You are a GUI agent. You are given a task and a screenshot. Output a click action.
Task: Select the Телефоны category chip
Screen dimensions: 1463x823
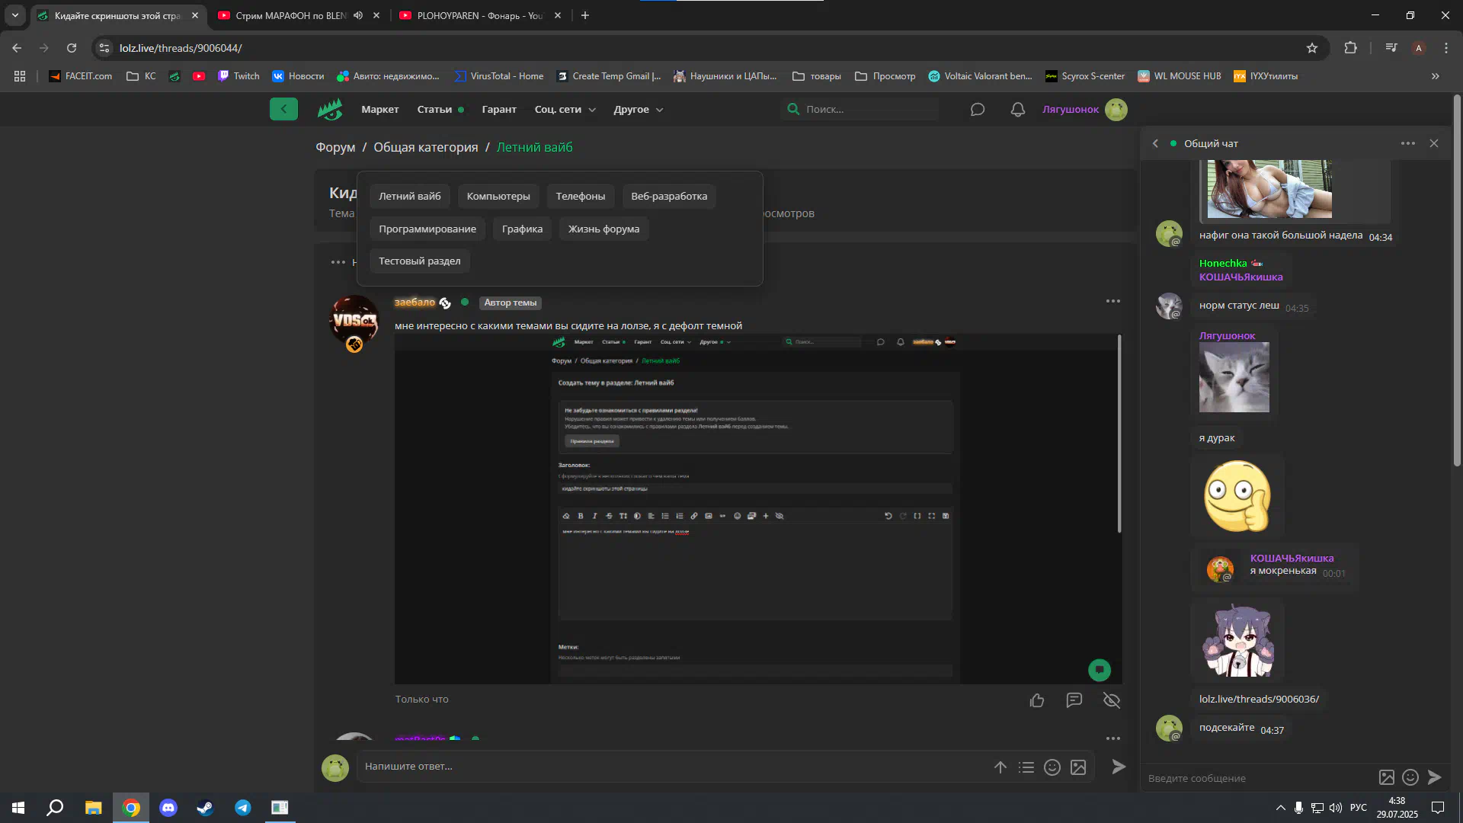point(581,197)
